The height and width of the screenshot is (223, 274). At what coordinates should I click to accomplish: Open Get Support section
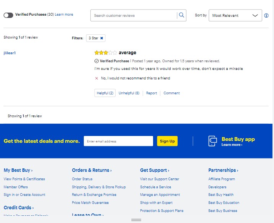tap(155, 170)
